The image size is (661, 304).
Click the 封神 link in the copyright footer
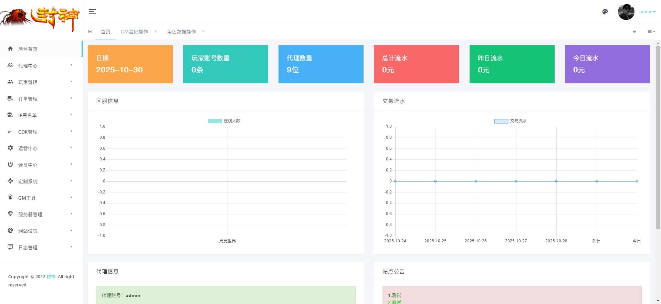coord(51,276)
